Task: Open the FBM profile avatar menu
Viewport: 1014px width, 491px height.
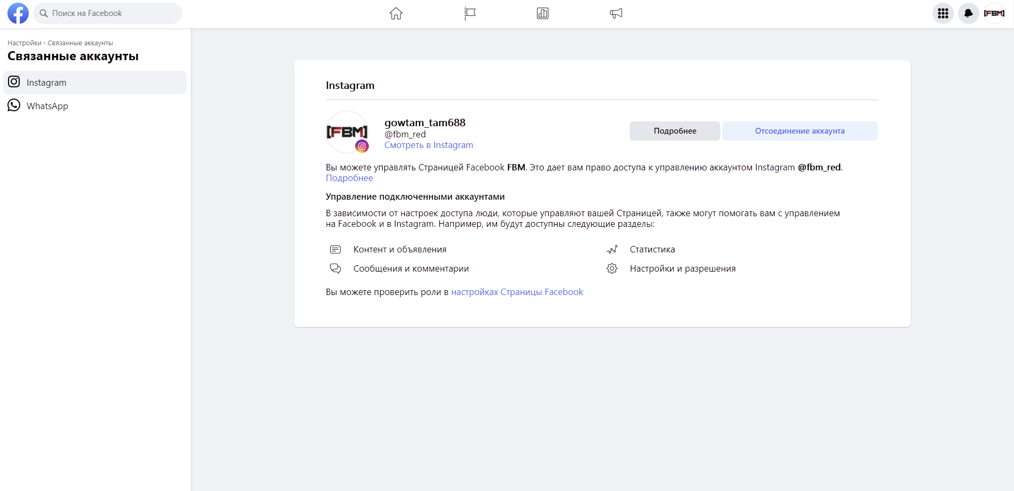Action: tap(994, 13)
